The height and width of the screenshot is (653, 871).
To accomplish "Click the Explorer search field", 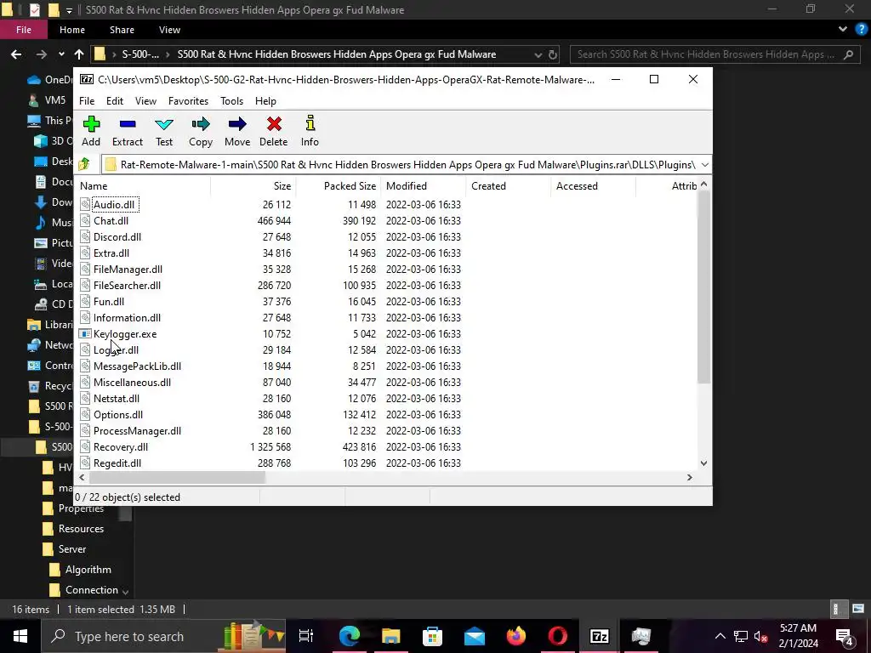I will click(x=713, y=54).
